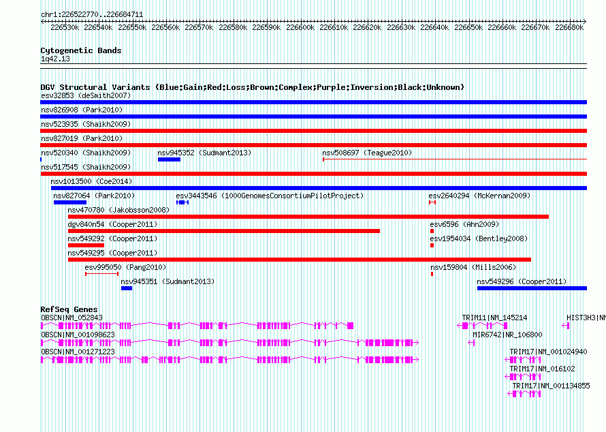Click the esv32853 (deSmith2007) variant label
This screenshot has height=432, width=606.
click(x=86, y=95)
